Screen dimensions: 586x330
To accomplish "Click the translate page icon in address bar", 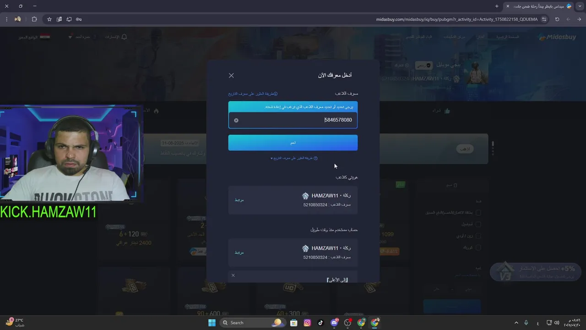I will coord(59,19).
